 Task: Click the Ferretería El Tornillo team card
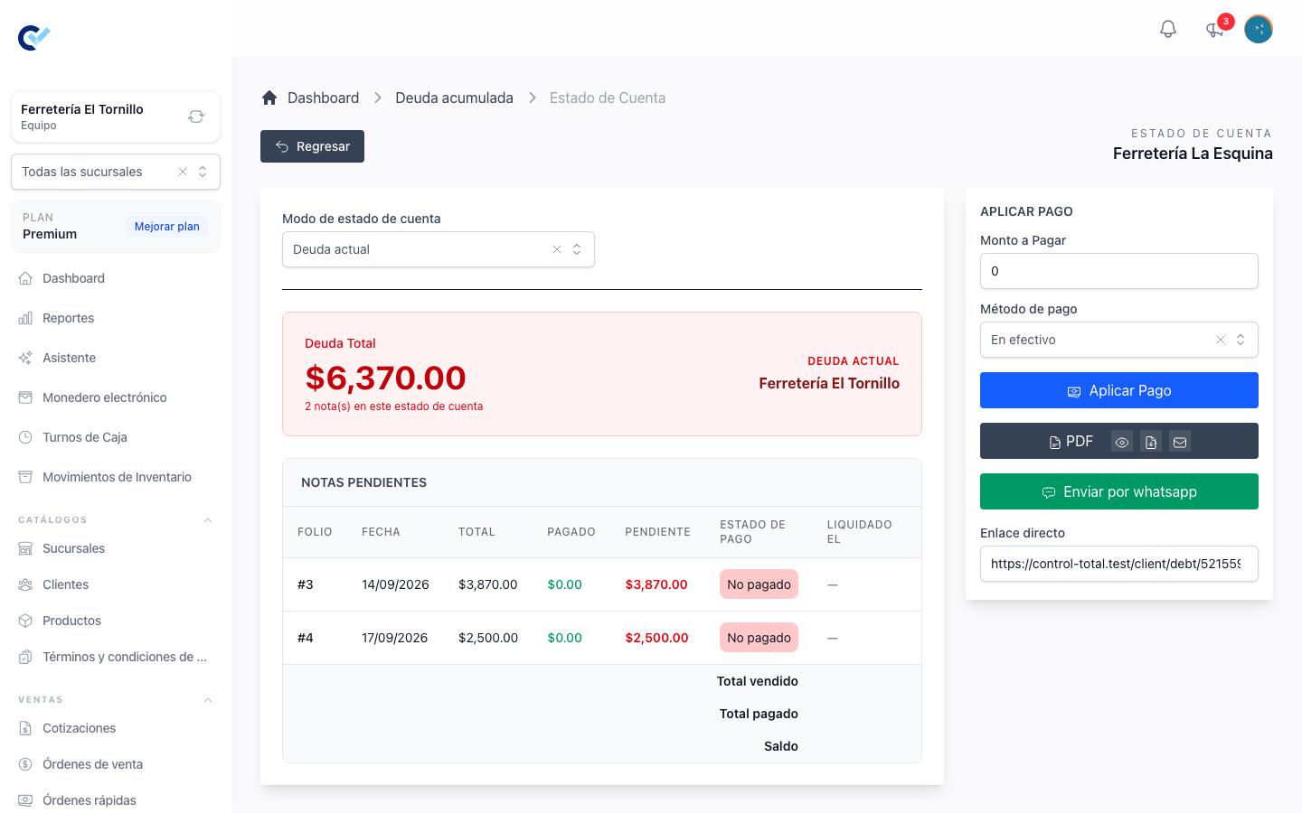coord(116,117)
